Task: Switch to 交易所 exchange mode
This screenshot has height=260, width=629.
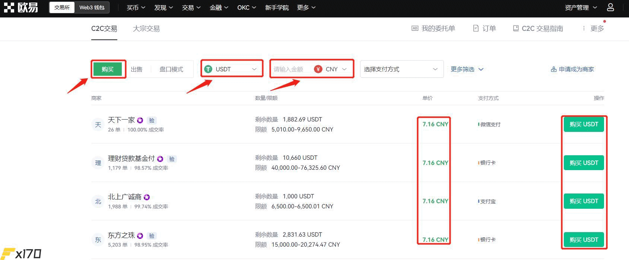Action: 62,7
